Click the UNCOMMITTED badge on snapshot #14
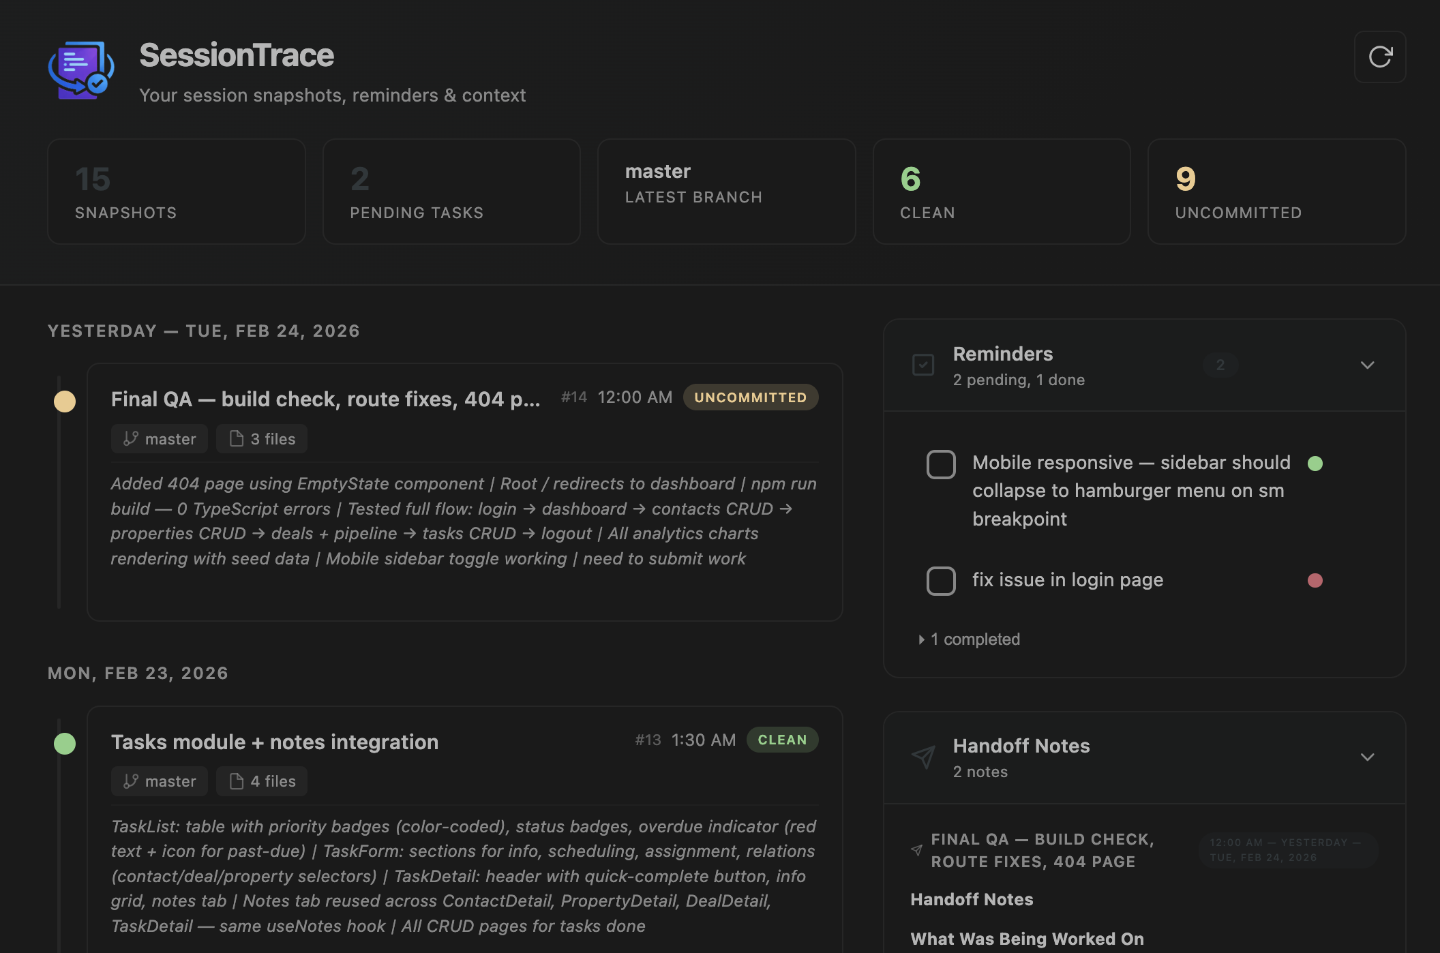This screenshot has height=953, width=1440. (x=750, y=397)
